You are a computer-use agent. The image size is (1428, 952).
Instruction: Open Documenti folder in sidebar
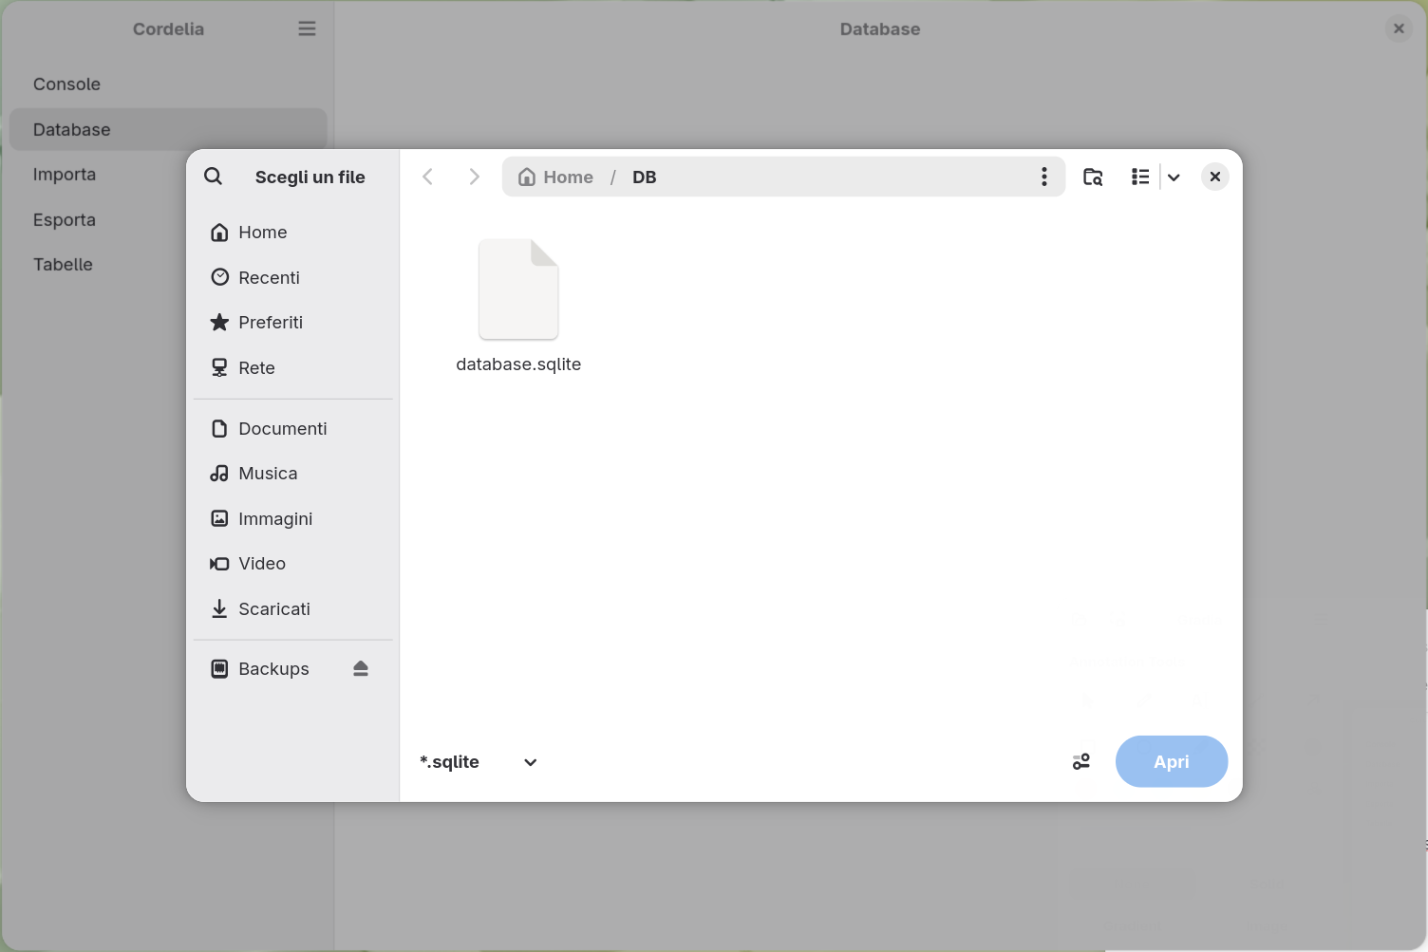(293, 429)
